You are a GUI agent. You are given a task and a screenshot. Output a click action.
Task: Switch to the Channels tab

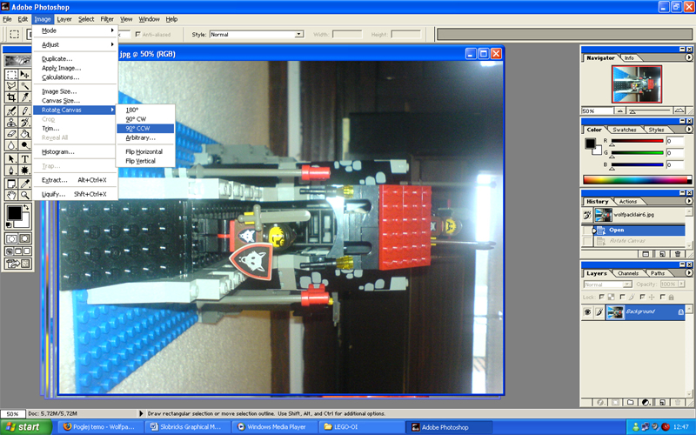628,273
